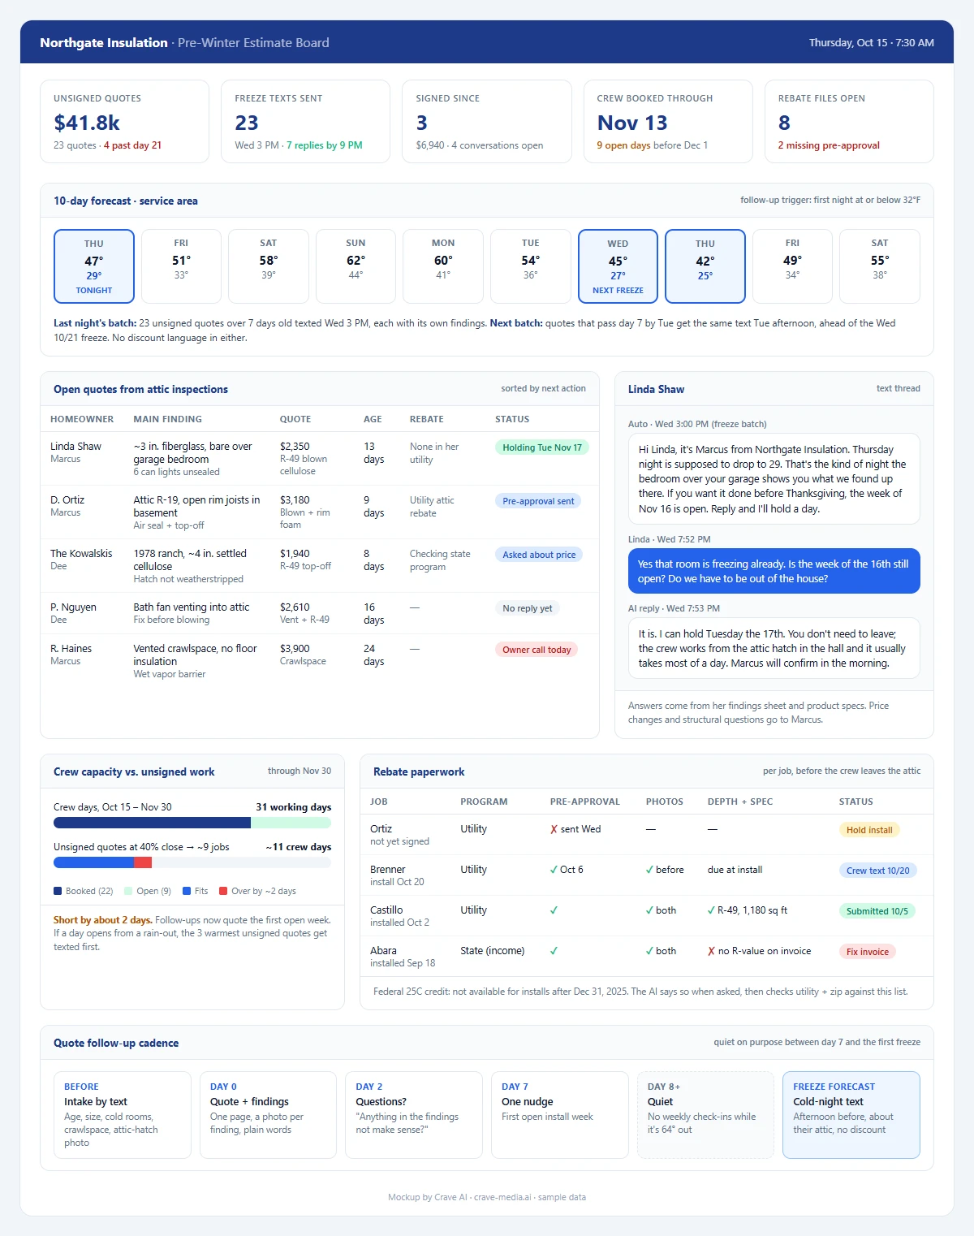This screenshot has height=1236, width=974.
Task: Click the Crew text 10/20 badge
Action: tap(878, 871)
